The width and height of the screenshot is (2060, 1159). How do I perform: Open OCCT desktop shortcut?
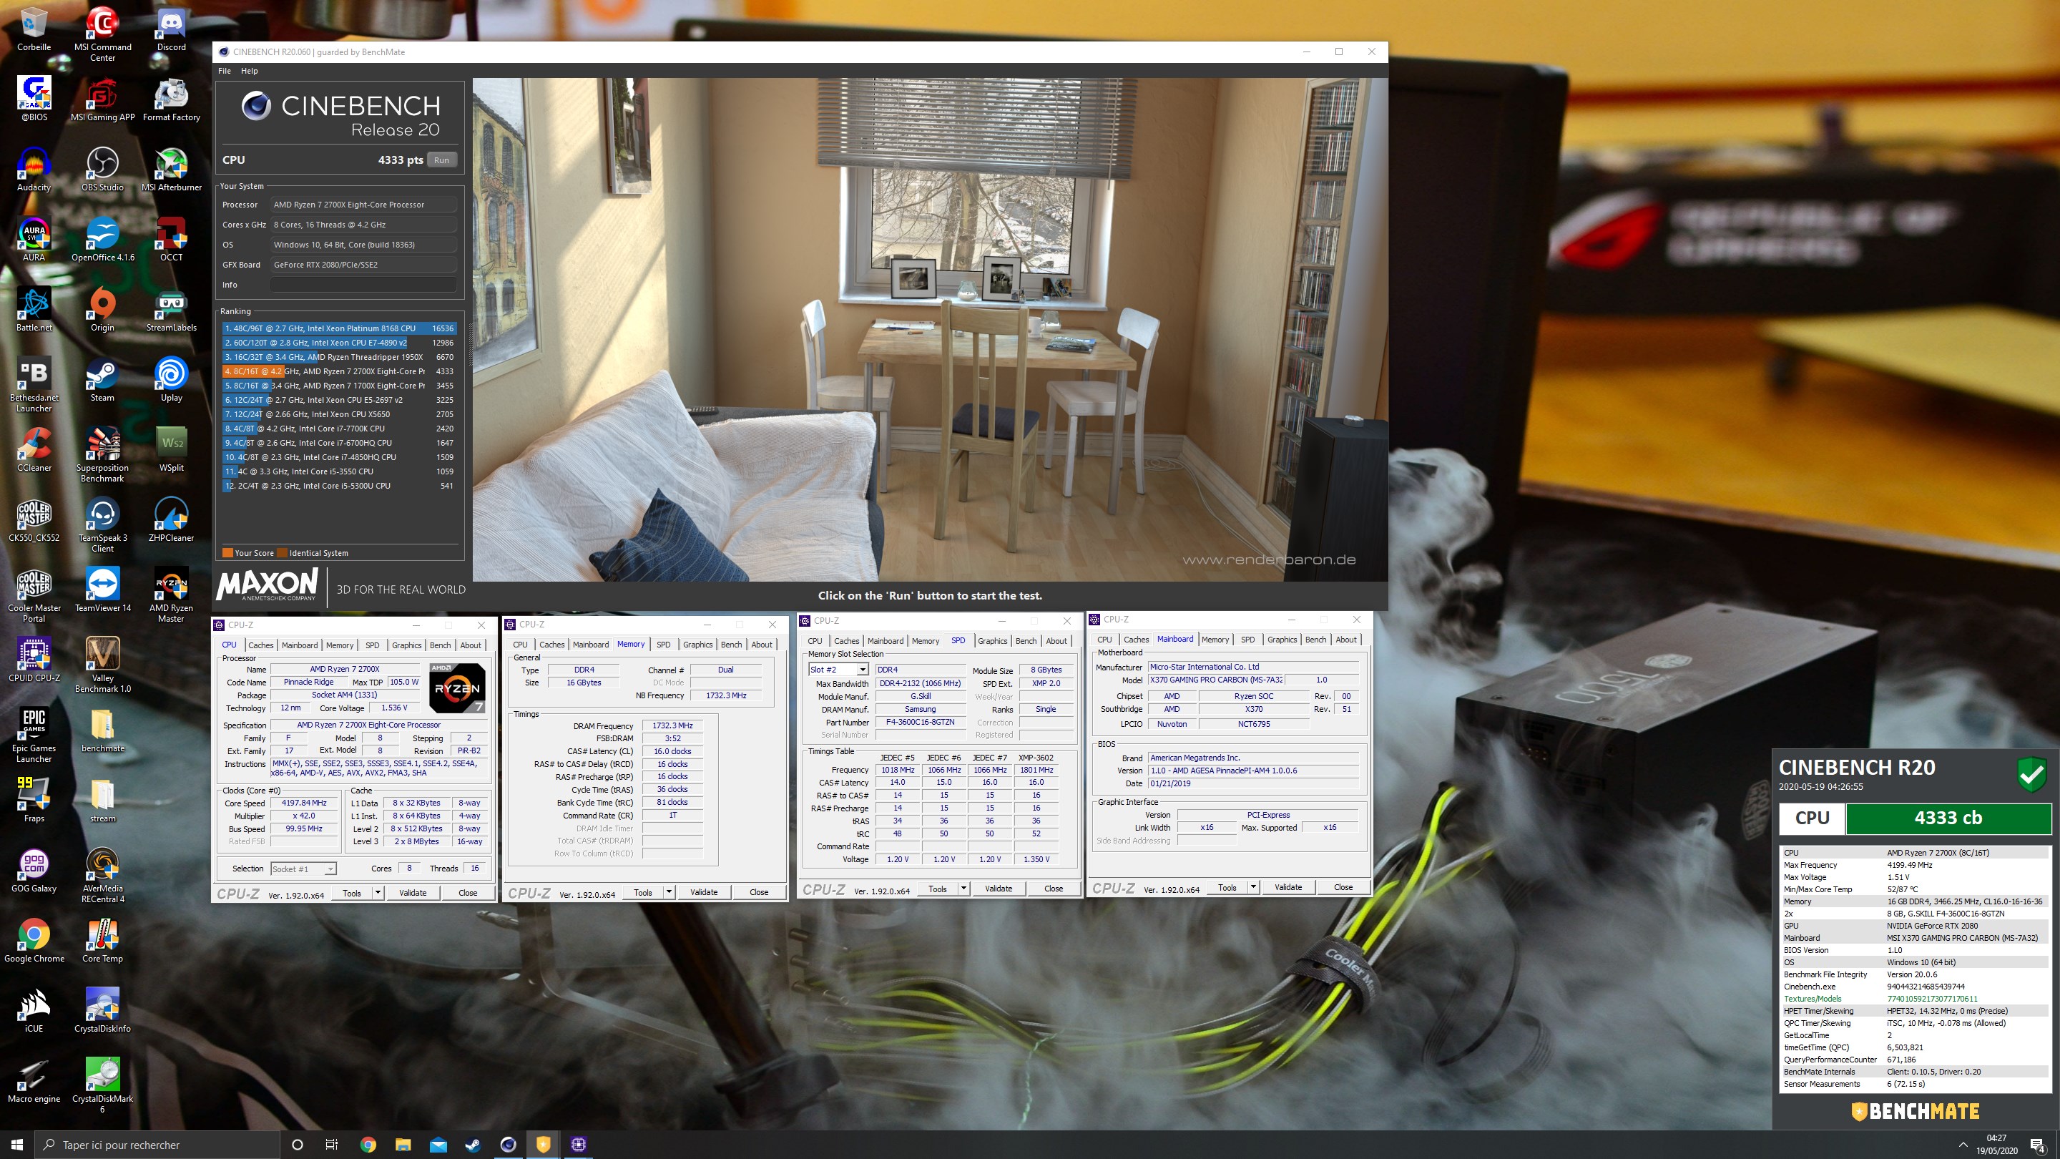point(171,239)
